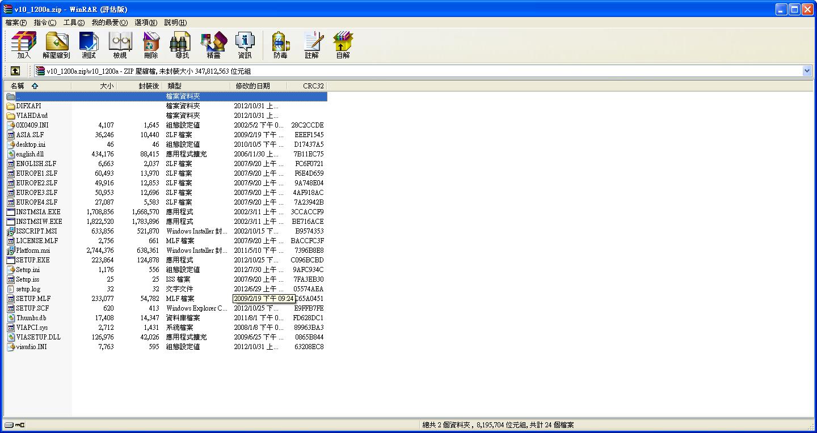Show archive 資訊 (Info) icon

point(245,45)
